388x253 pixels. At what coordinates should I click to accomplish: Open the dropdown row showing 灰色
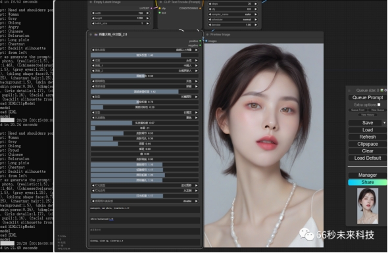click(x=145, y=81)
